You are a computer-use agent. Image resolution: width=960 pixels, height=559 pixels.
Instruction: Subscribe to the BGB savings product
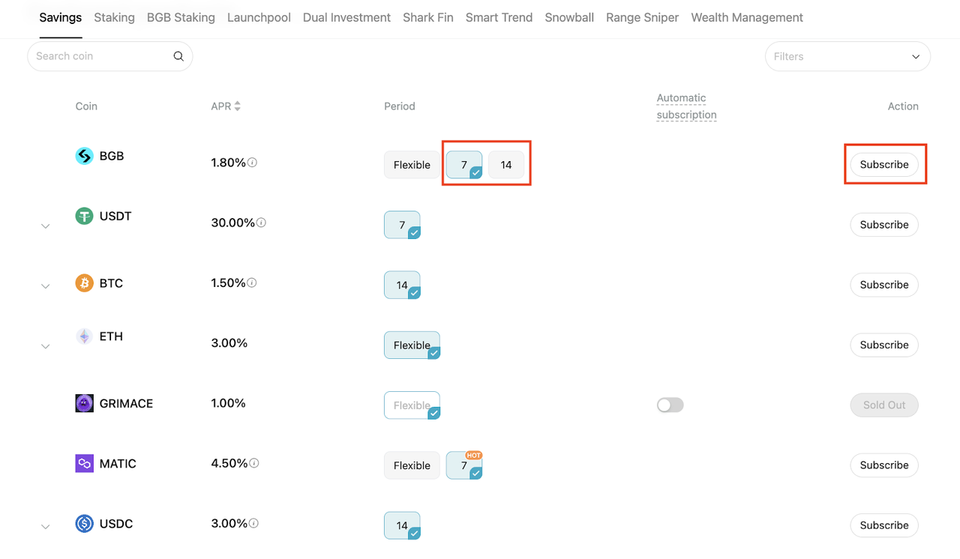coord(883,165)
